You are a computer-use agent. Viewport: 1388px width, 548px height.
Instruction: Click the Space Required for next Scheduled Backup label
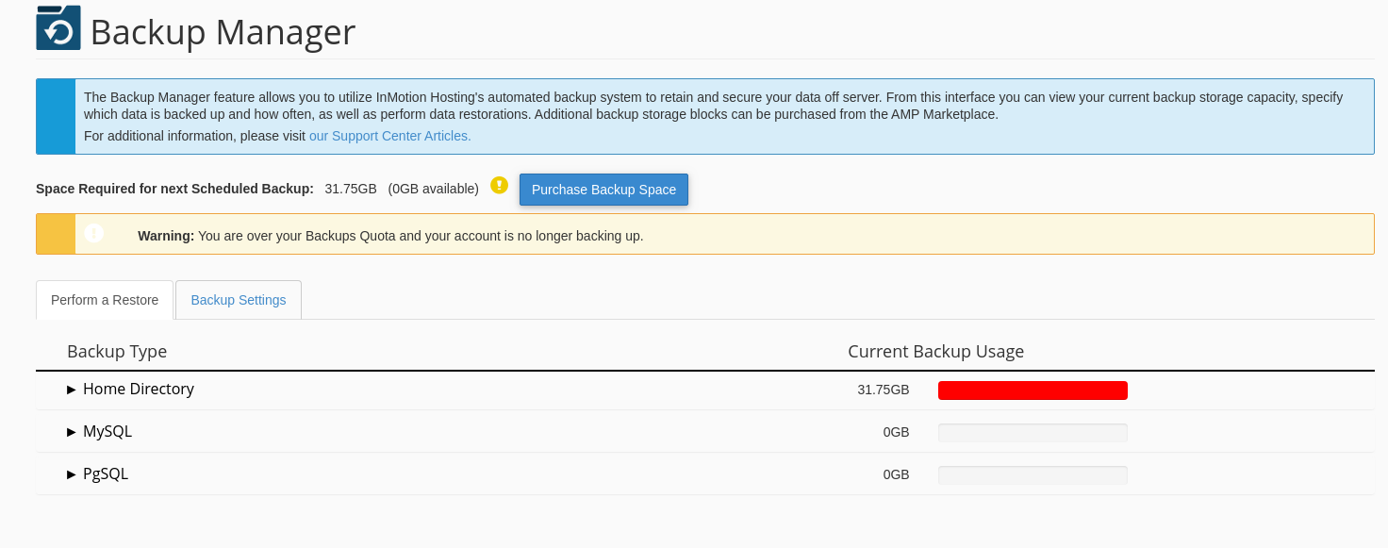point(174,189)
